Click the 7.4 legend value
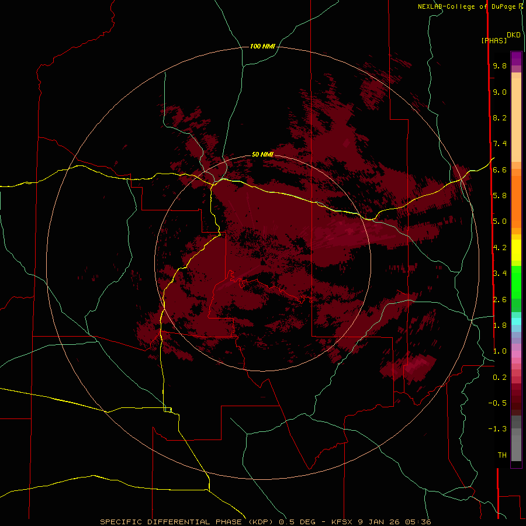 pos(500,144)
